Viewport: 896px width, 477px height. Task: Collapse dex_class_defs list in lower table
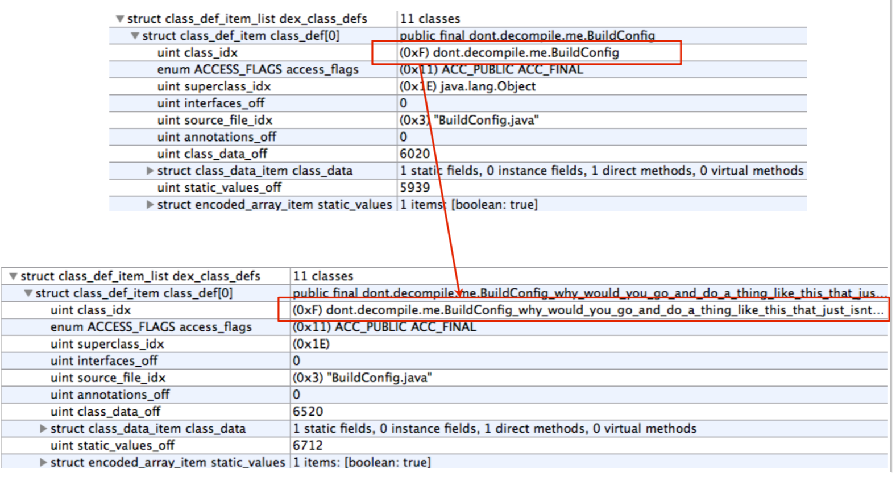[13, 276]
